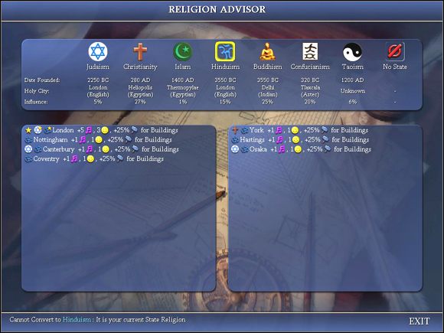Viewport: 444px width, 333px height.
Task: Click the Confucianism label text
Action: tap(310, 67)
